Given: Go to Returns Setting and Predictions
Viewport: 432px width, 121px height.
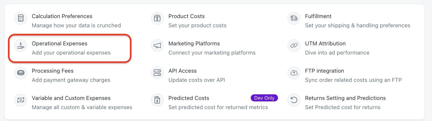Looking at the screenshot, I should [x=345, y=98].
